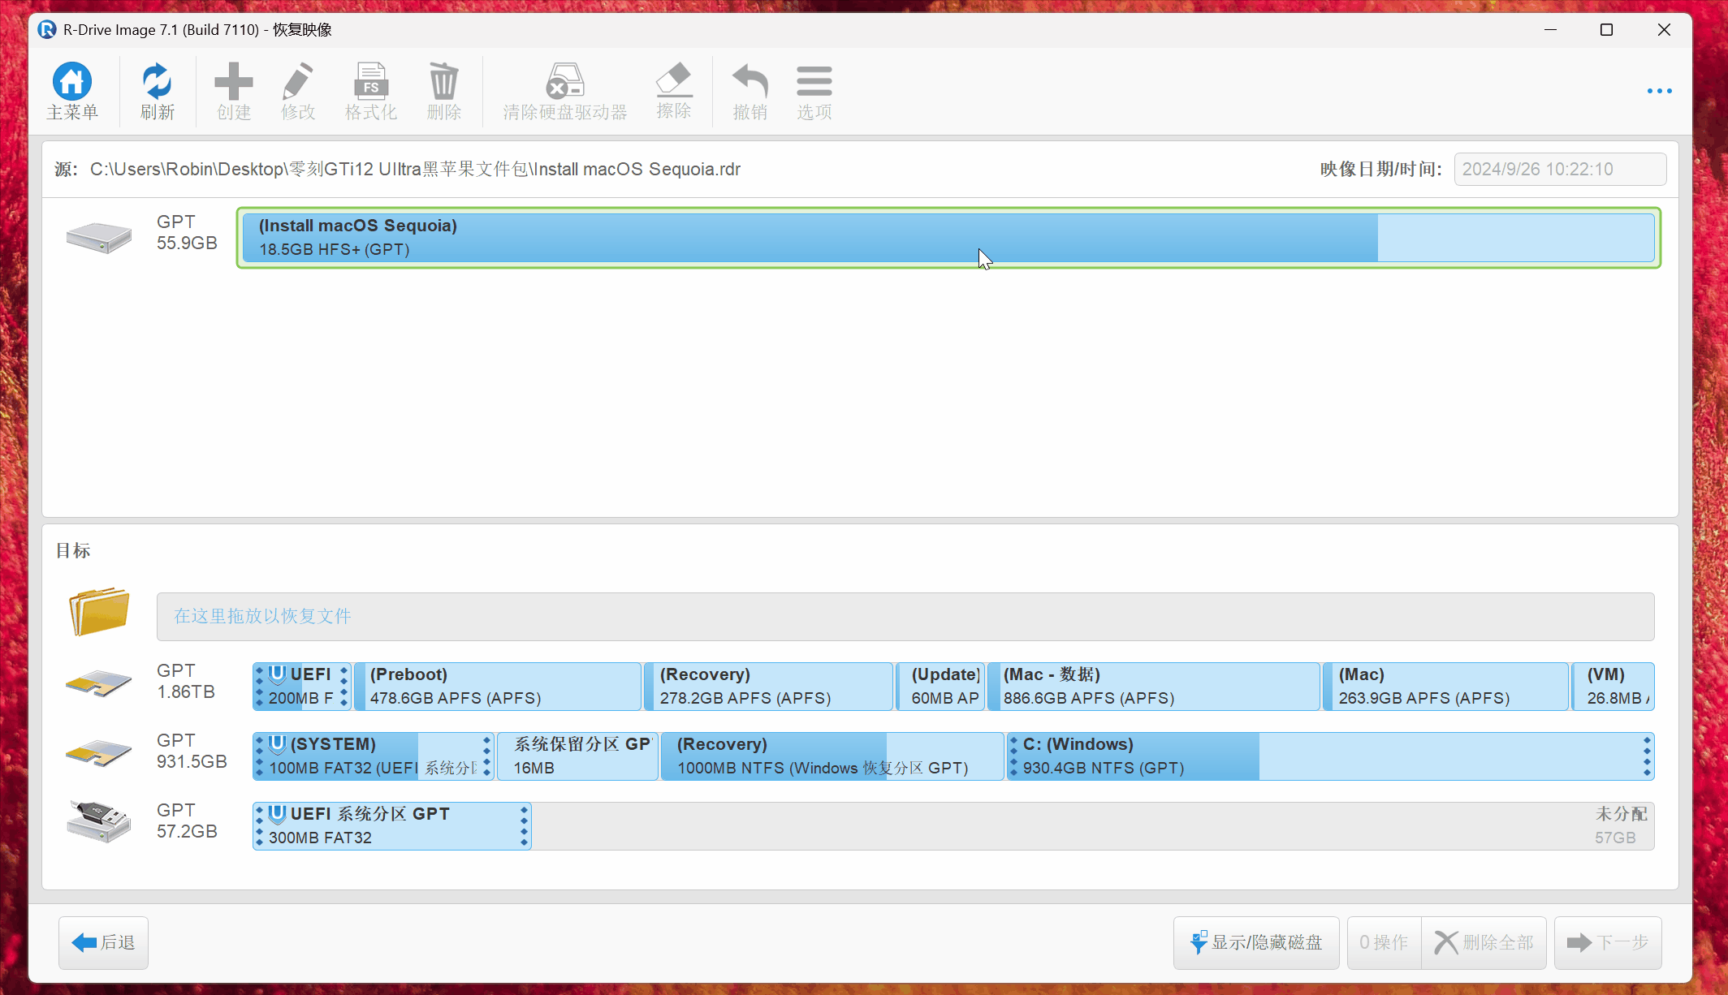Click the 创建 plus icon
The height and width of the screenshot is (995, 1728).
tap(233, 82)
